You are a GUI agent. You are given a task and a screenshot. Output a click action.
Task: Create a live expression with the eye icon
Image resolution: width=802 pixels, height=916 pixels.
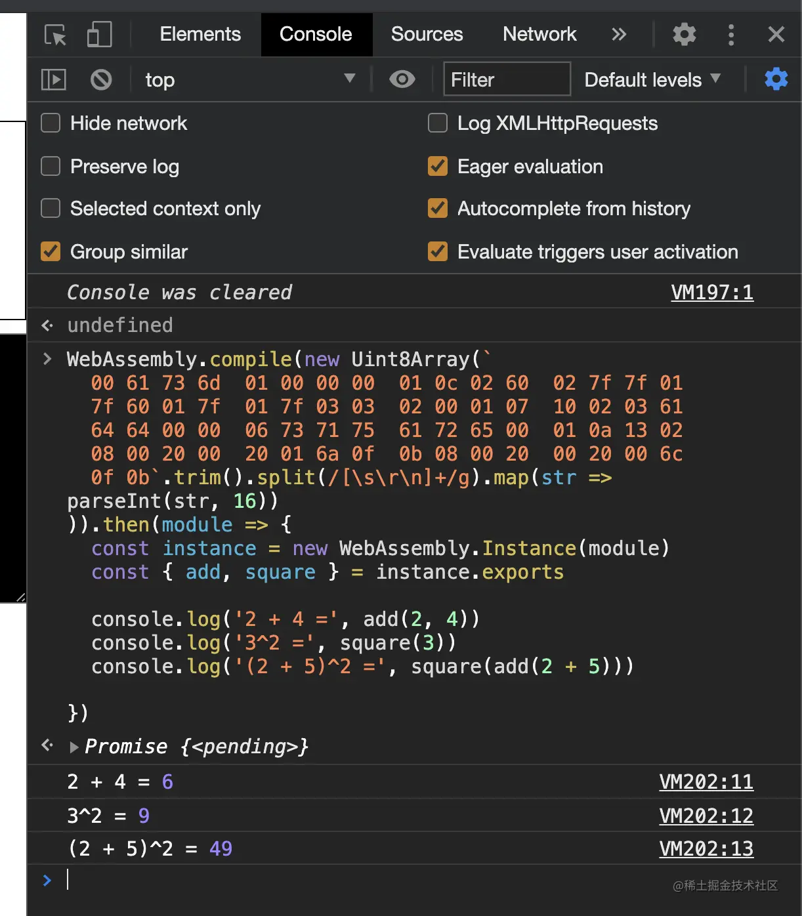(402, 79)
